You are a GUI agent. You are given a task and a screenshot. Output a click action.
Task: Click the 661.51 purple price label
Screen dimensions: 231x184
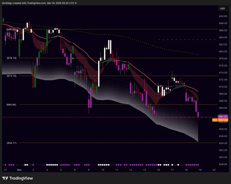(x=223, y=117)
